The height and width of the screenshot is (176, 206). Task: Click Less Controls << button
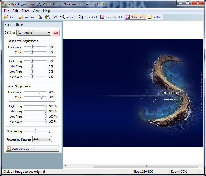(x=33, y=149)
